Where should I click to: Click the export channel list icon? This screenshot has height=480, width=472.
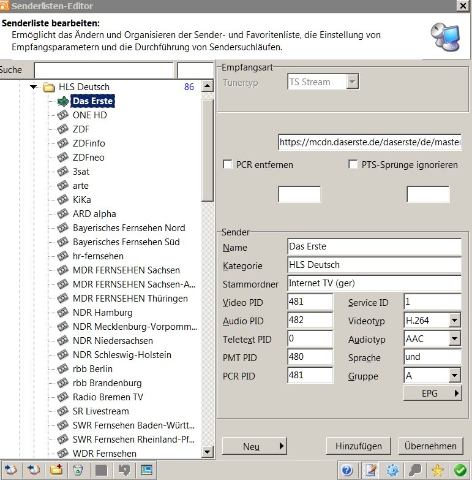(33, 470)
